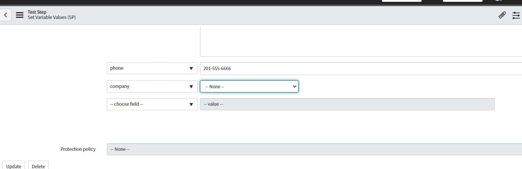Click the Test Step header title

(37, 12)
